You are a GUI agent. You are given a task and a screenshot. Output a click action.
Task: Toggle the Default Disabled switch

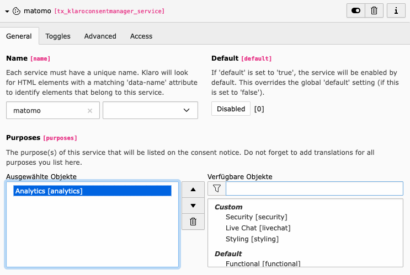(x=231, y=109)
